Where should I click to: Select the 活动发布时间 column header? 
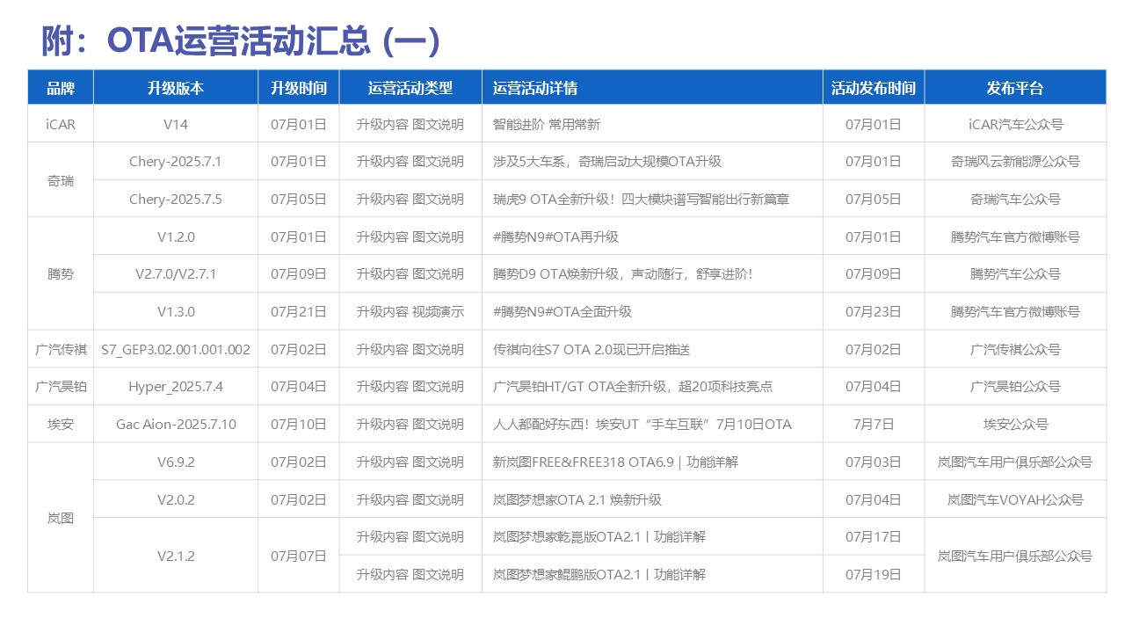click(x=874, y=88)
